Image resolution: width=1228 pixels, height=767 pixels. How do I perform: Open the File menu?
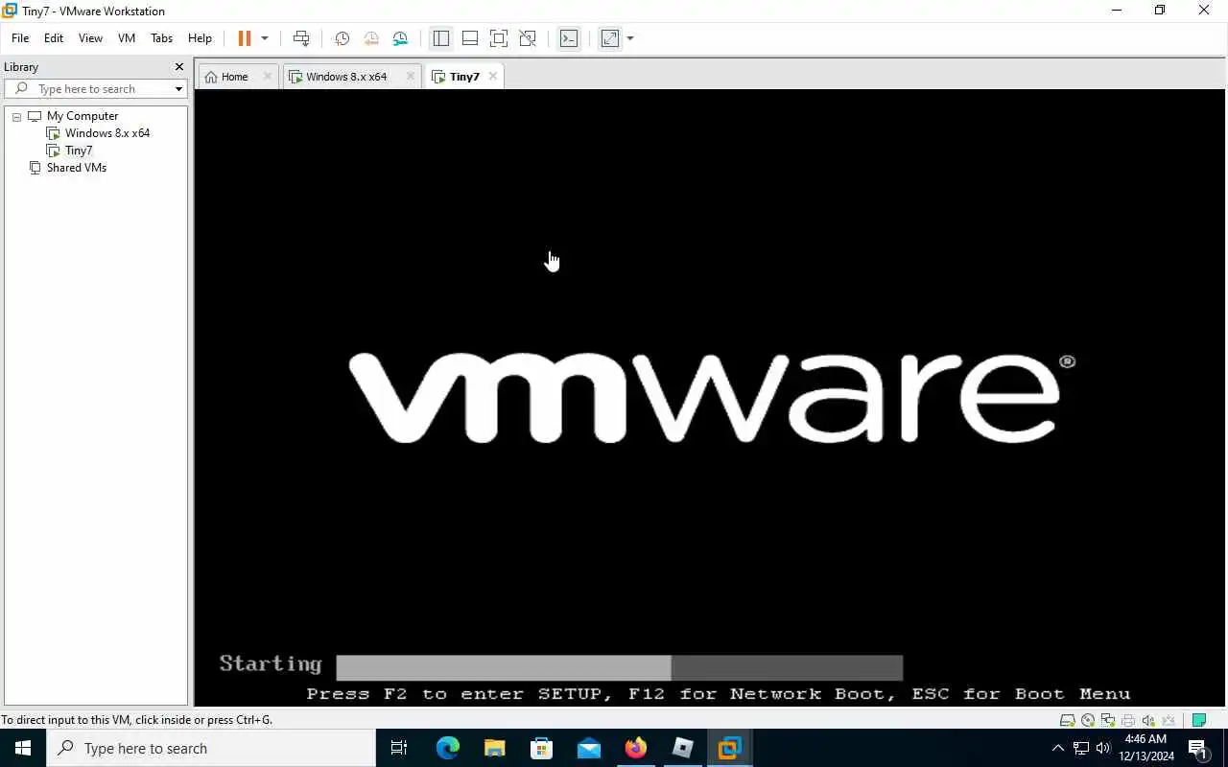(x=20, y=38)
